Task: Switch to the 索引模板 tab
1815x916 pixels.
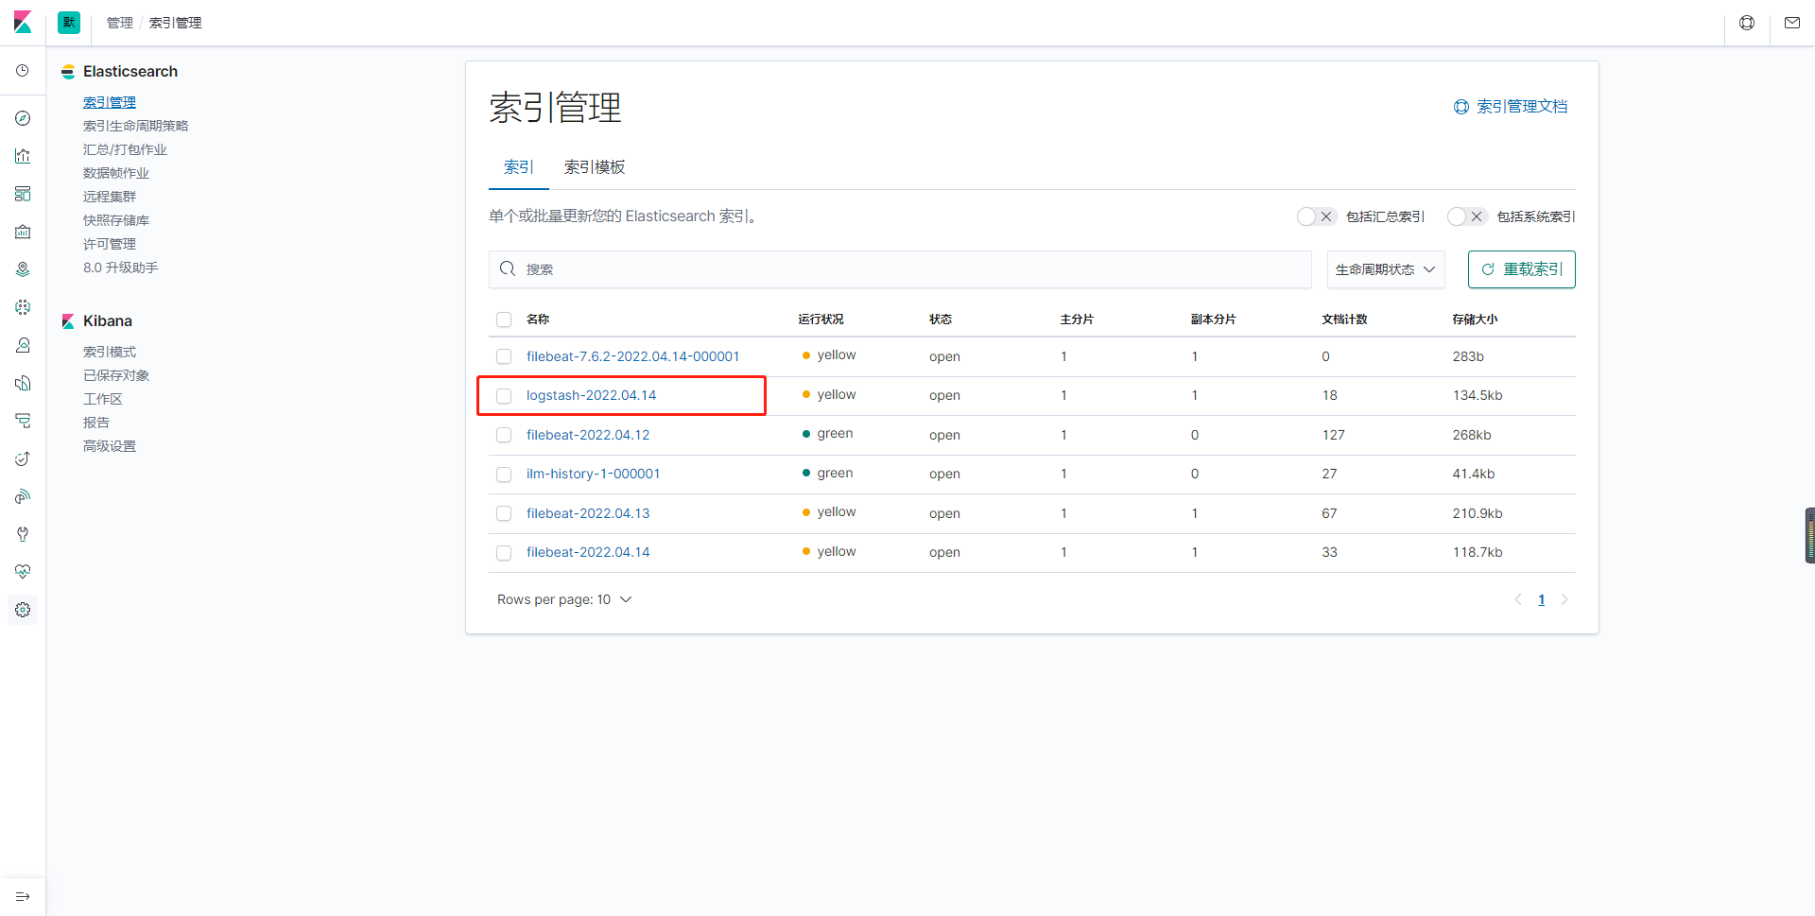Action: (x=594, y=167)
